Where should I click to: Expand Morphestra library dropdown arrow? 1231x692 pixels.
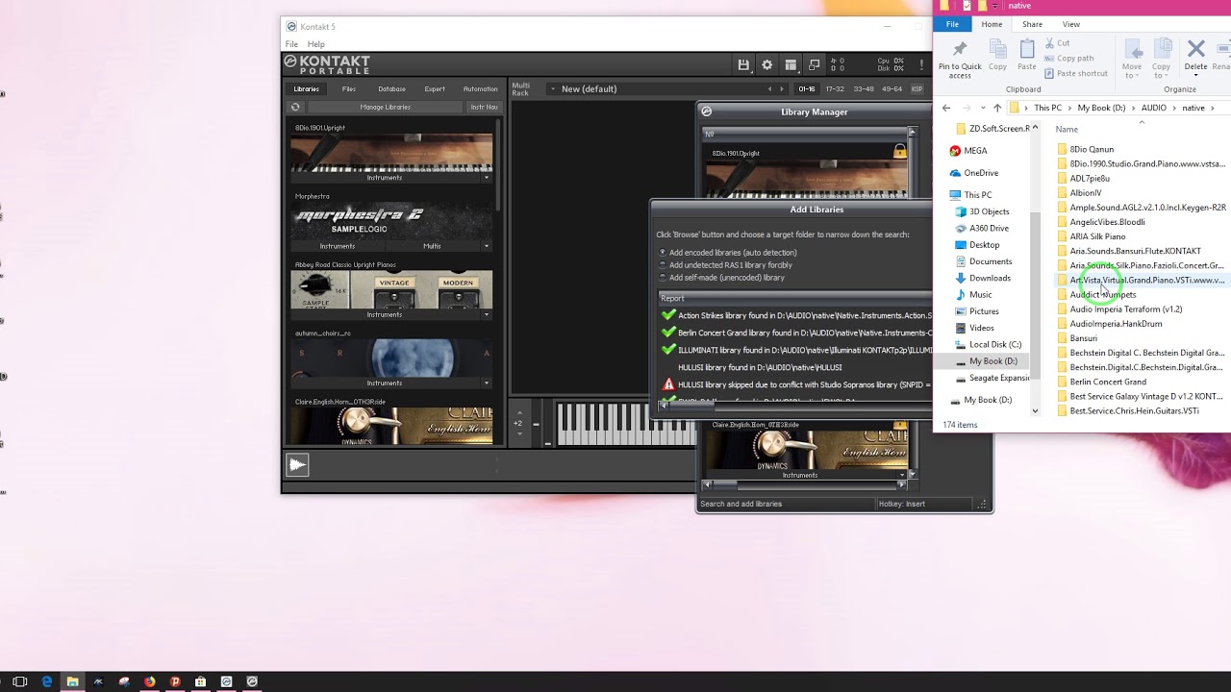(x=487, y=246)
